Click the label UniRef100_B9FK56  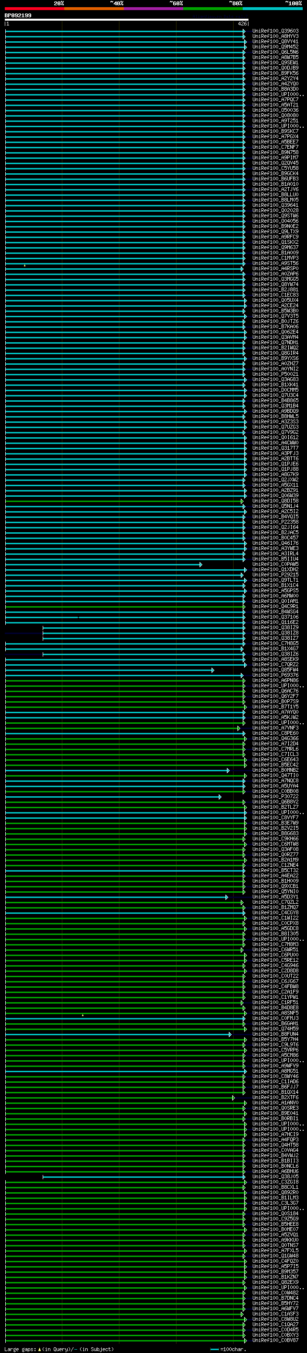(275, 73)
